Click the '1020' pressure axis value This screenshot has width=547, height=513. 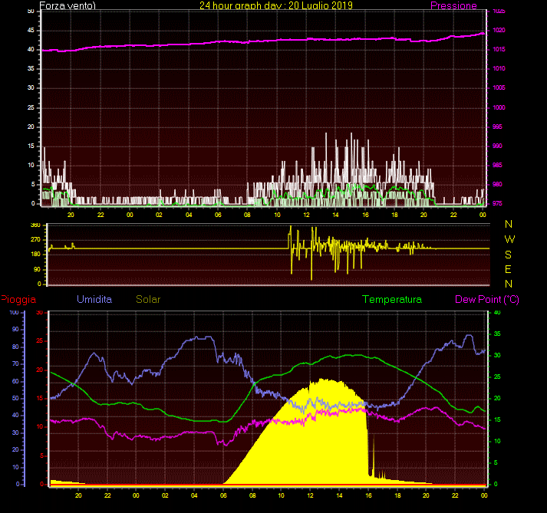tap(499, 31)
